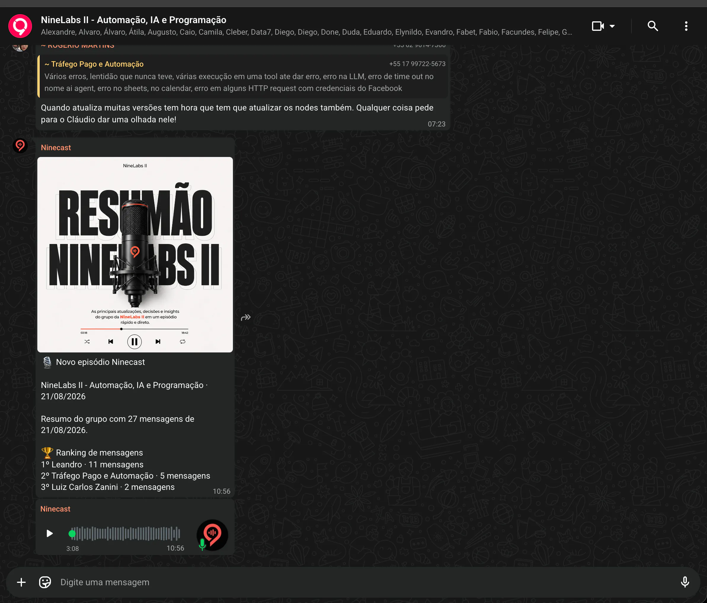Click the 07:23 message timestamp
707x603 pixels.
point(436,124)
